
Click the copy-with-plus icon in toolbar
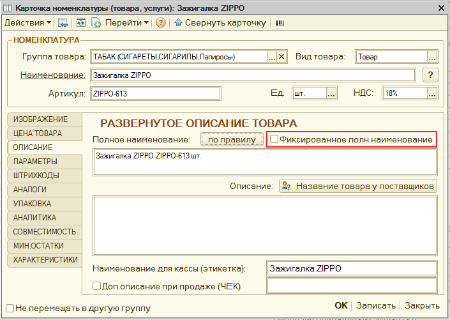tap(96, 23)
